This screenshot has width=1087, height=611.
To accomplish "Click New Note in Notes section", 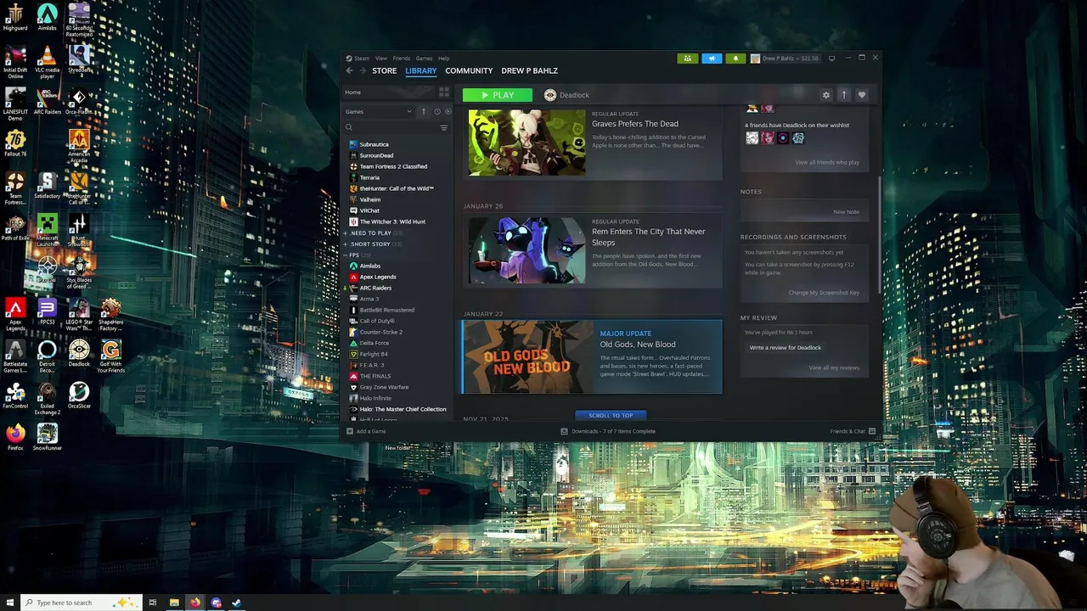I will coord(846,211).
